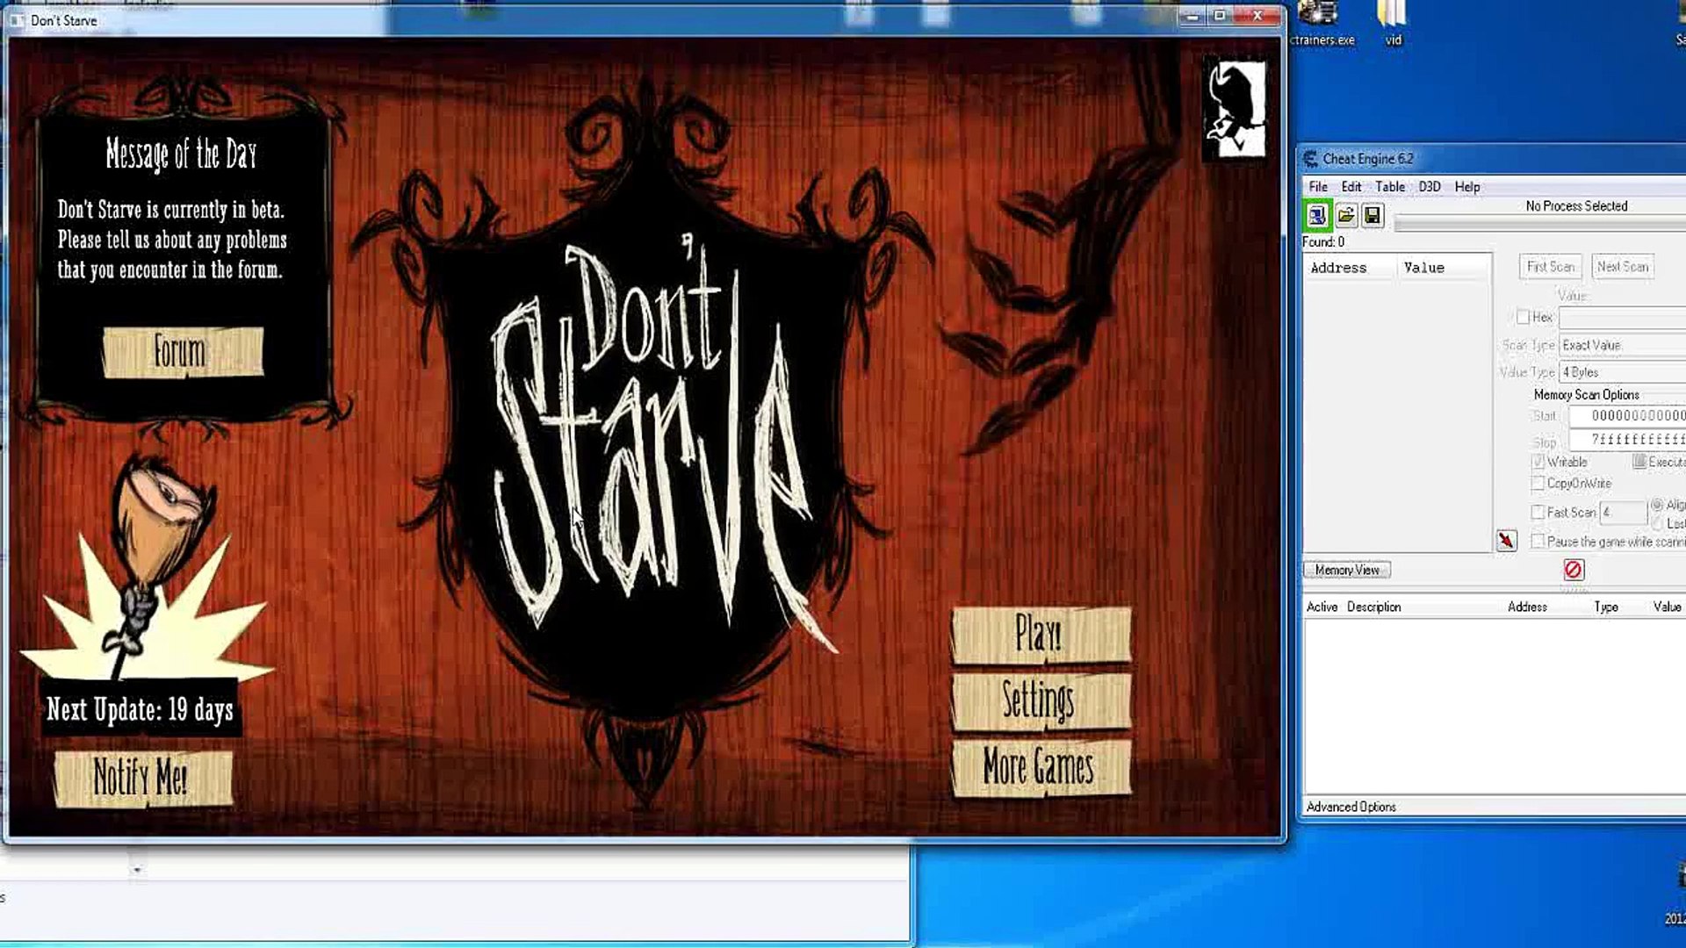This screenshot has width=1686, height=948.
Task: Click the open folder load table icon
Action: point(1345,216)
